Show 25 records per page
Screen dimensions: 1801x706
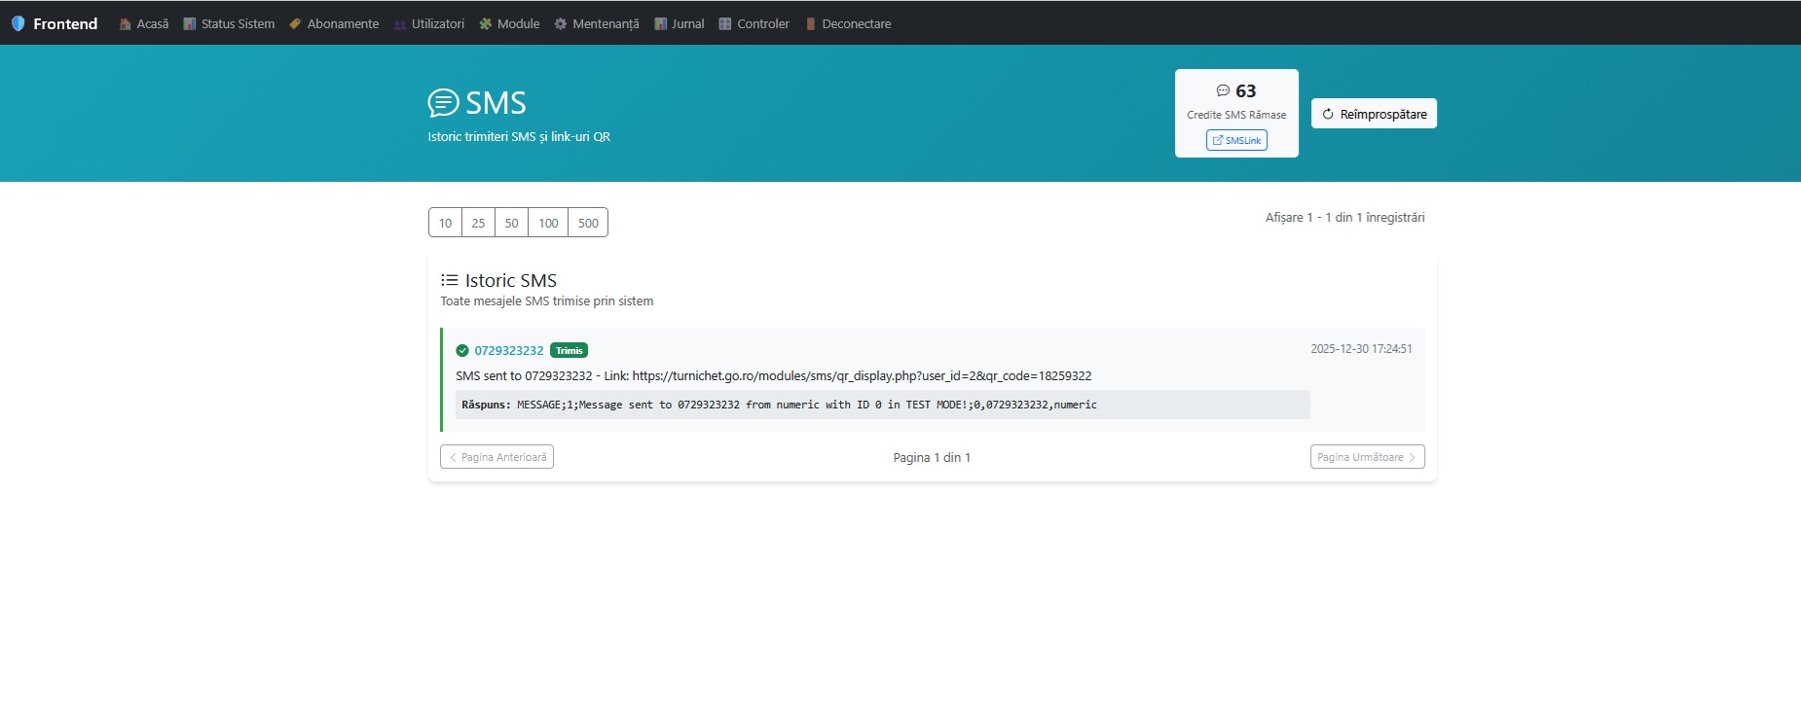pyautogui.click(x=478, y=223)
